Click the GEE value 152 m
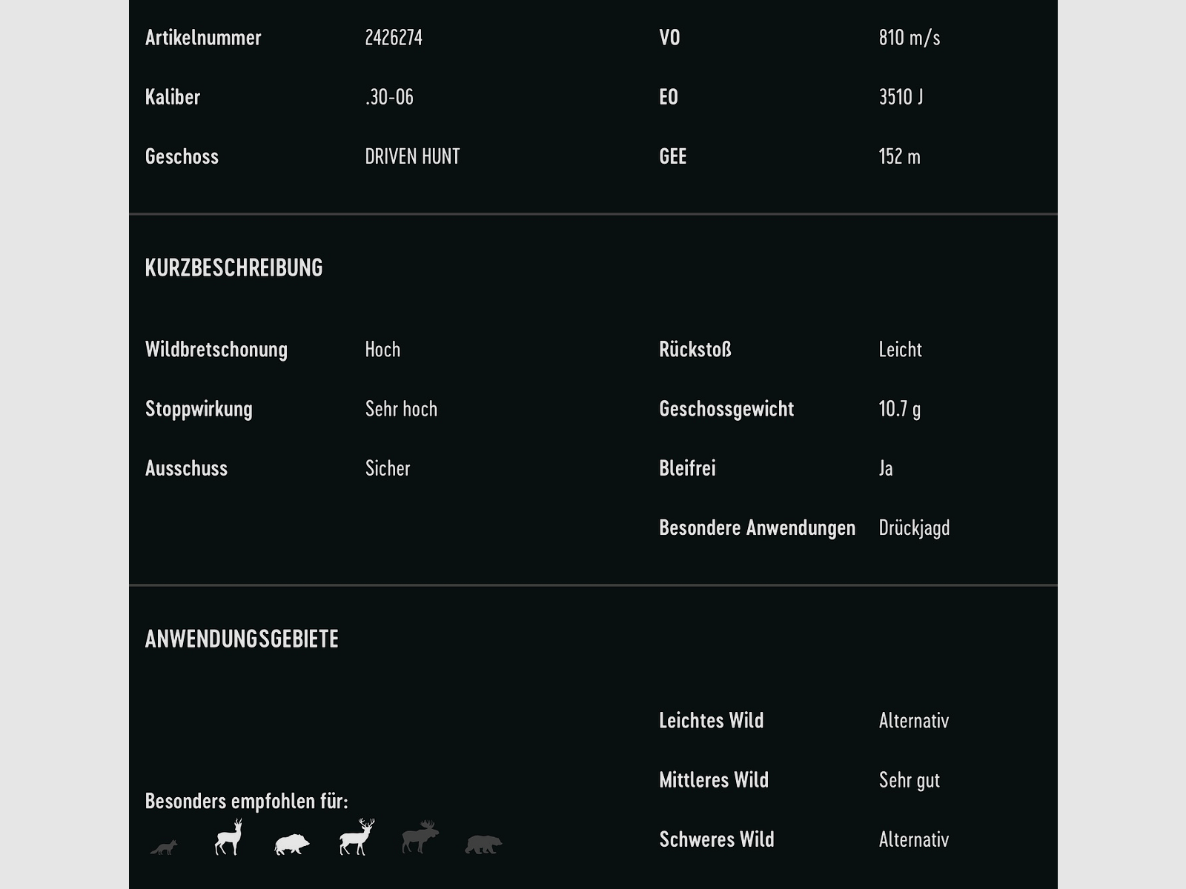The width and height of the screenshot is (1186, 889). pos(899,156)
